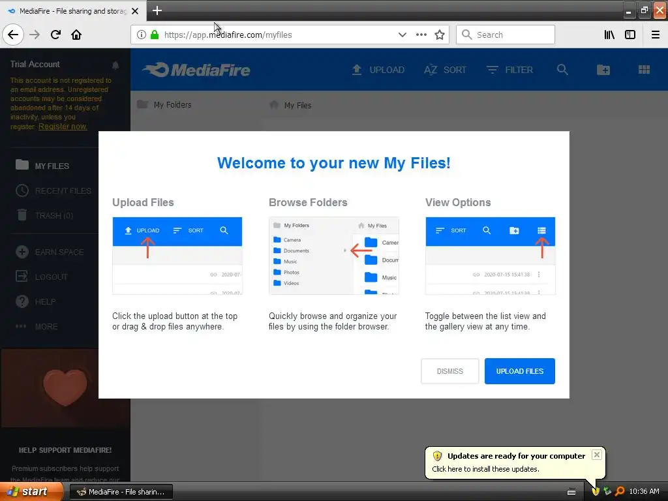Click the new folder icon
The height and width of the screenshot is (501, 668).
[x=603, y=70]
